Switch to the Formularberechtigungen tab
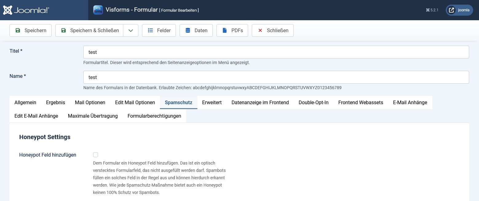Image resolution: width=479 pixels, height=201 pixels. click(154, 116)
